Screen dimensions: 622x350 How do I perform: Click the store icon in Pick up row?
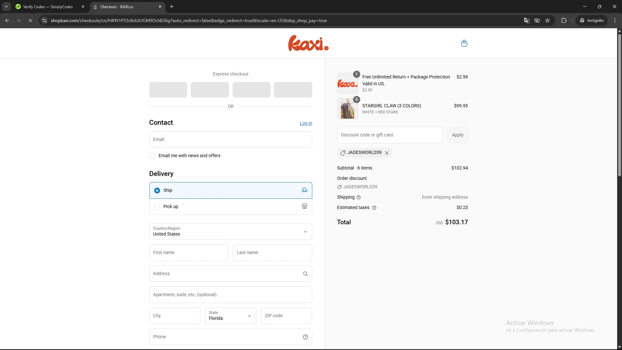tap(304, 207)
